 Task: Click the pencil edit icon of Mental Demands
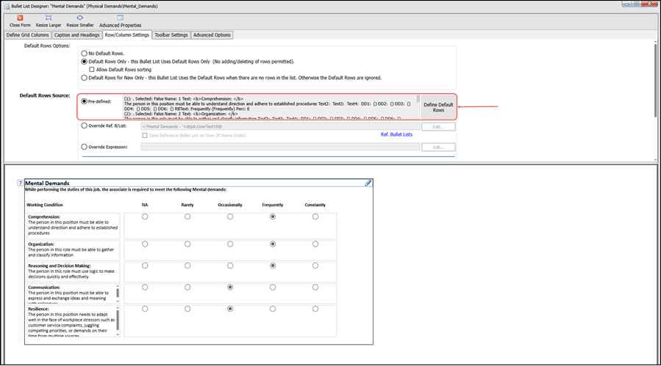pos(368,183)
